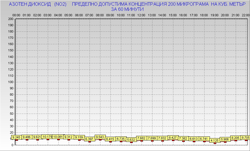Click the 22:00 time axis label
Viewport: 250px width, 151px height.
246,15
